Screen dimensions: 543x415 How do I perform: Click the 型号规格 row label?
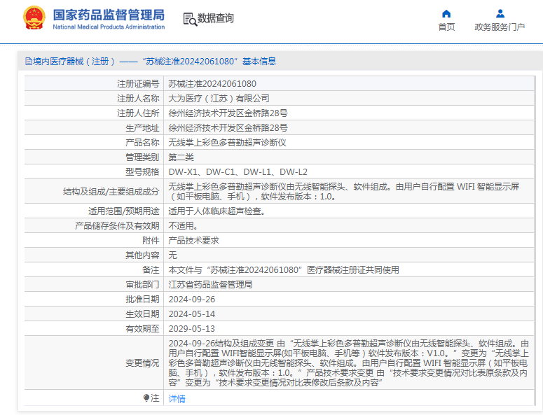pos(142,172)
